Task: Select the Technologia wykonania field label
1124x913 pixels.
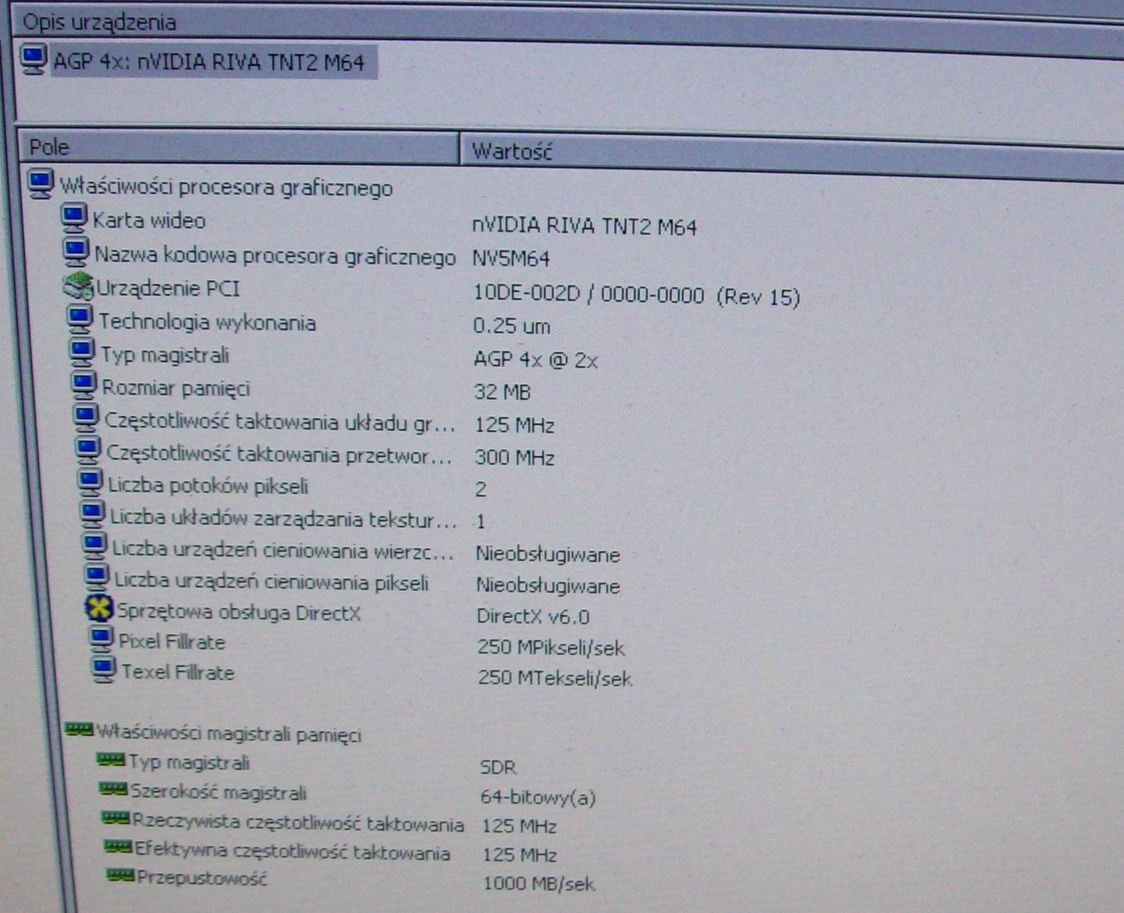Action: point(207,323)
